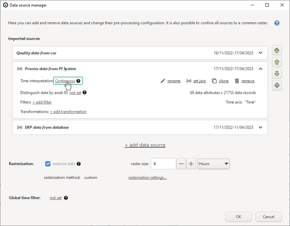The width and height of the screenshot is (290, 226).
Task: Collapse the Process data from PI System source
Action: coord(260,69)
